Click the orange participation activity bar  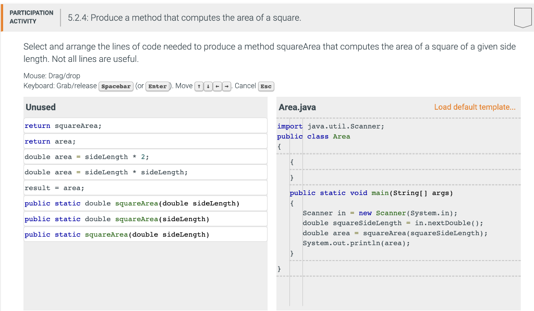pyautogui.click(x=2, y=17)
